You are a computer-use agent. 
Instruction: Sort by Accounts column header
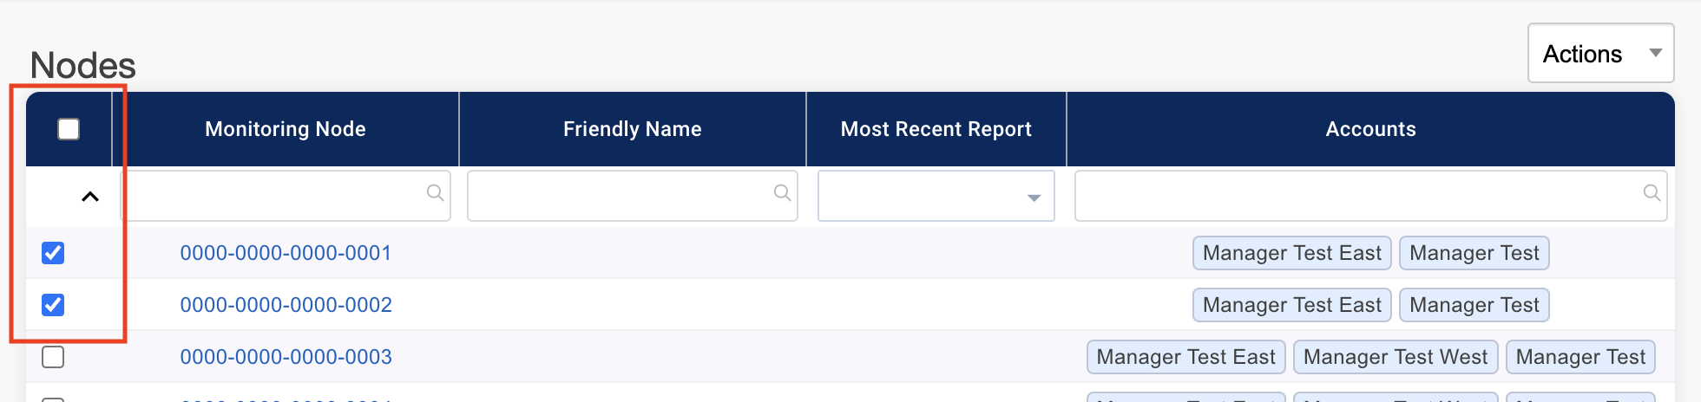coord(1370,129)
